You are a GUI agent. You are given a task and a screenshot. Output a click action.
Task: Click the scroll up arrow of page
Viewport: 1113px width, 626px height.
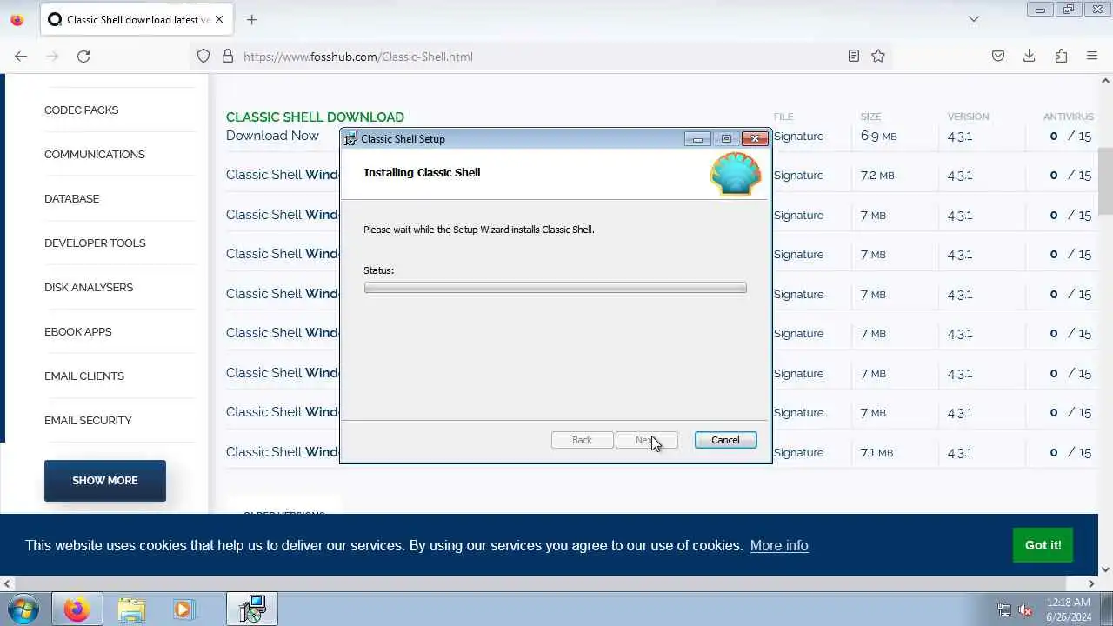coord(1106,81)
